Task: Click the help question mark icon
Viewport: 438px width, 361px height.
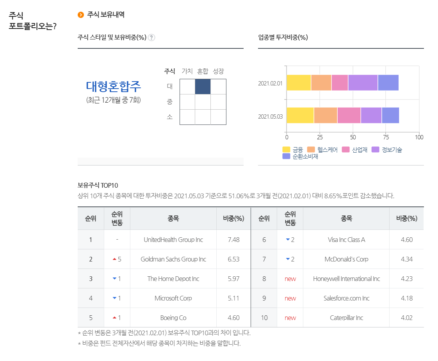Action: (x=151, y=37)
